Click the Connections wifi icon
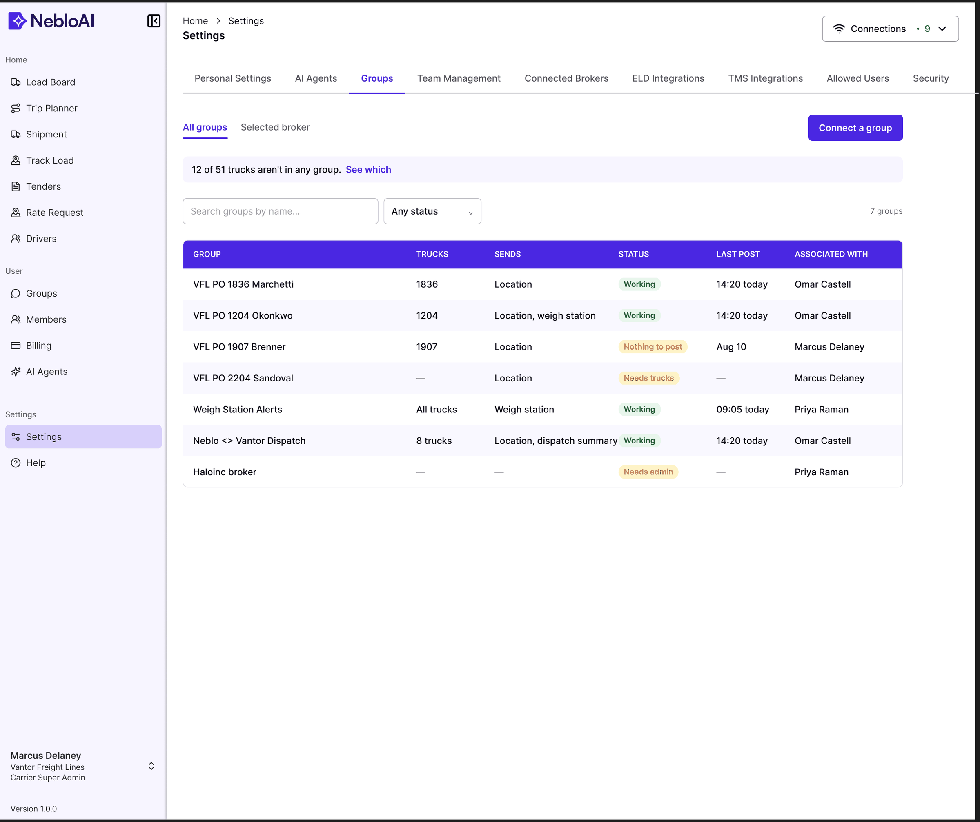980x822 pixels. (839, 29)
